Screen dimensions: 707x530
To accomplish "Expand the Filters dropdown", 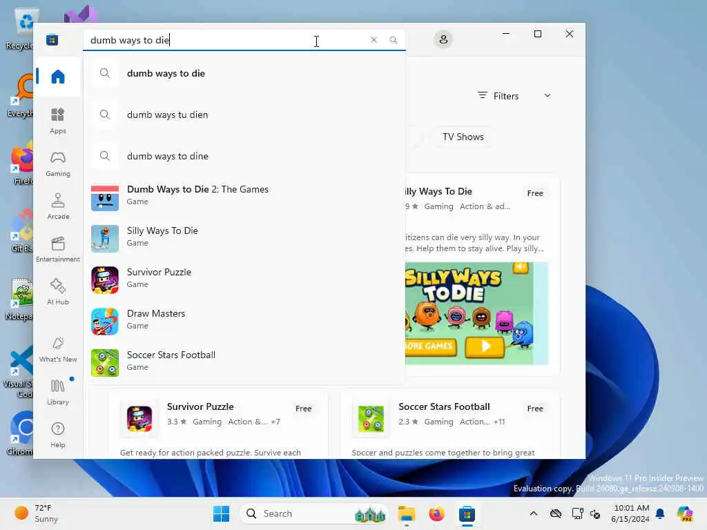I will (514, 95).
